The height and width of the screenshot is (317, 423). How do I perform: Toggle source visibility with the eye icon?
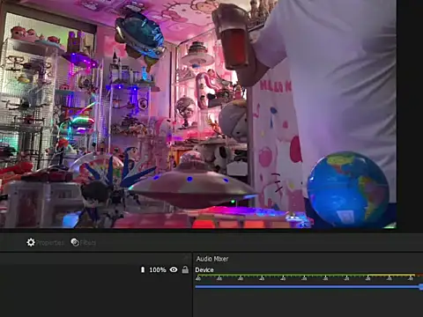(x=174, y=269)
